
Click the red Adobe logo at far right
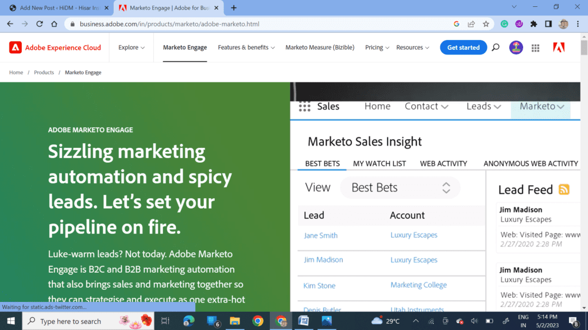pyautogui.click(x=559, y=48)
